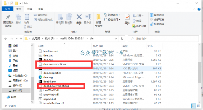This screenshot has width=203, height=110.
Task: Collapse the ribbon with chevron
Action: pos(194,9)
